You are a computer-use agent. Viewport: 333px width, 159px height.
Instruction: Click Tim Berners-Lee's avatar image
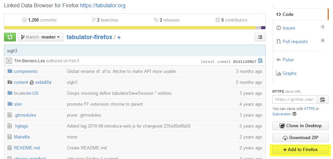point(9,61)
